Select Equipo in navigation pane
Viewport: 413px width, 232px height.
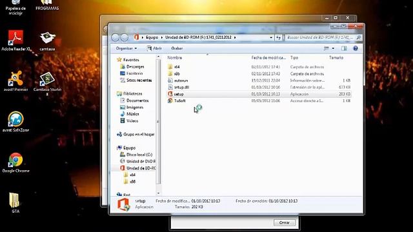coord(126,148)
